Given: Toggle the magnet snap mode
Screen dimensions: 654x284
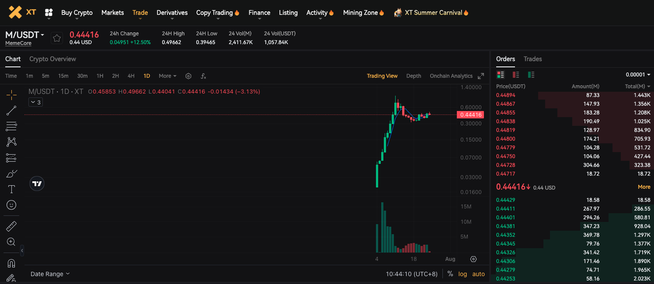Looking at the screenshot, I should click(11, 263).
